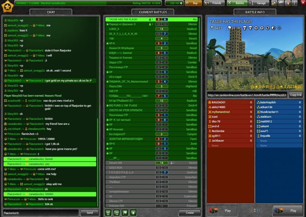Open settings via the gear icon
Viewport: 306px width, 217px height.
click(281, 3)
